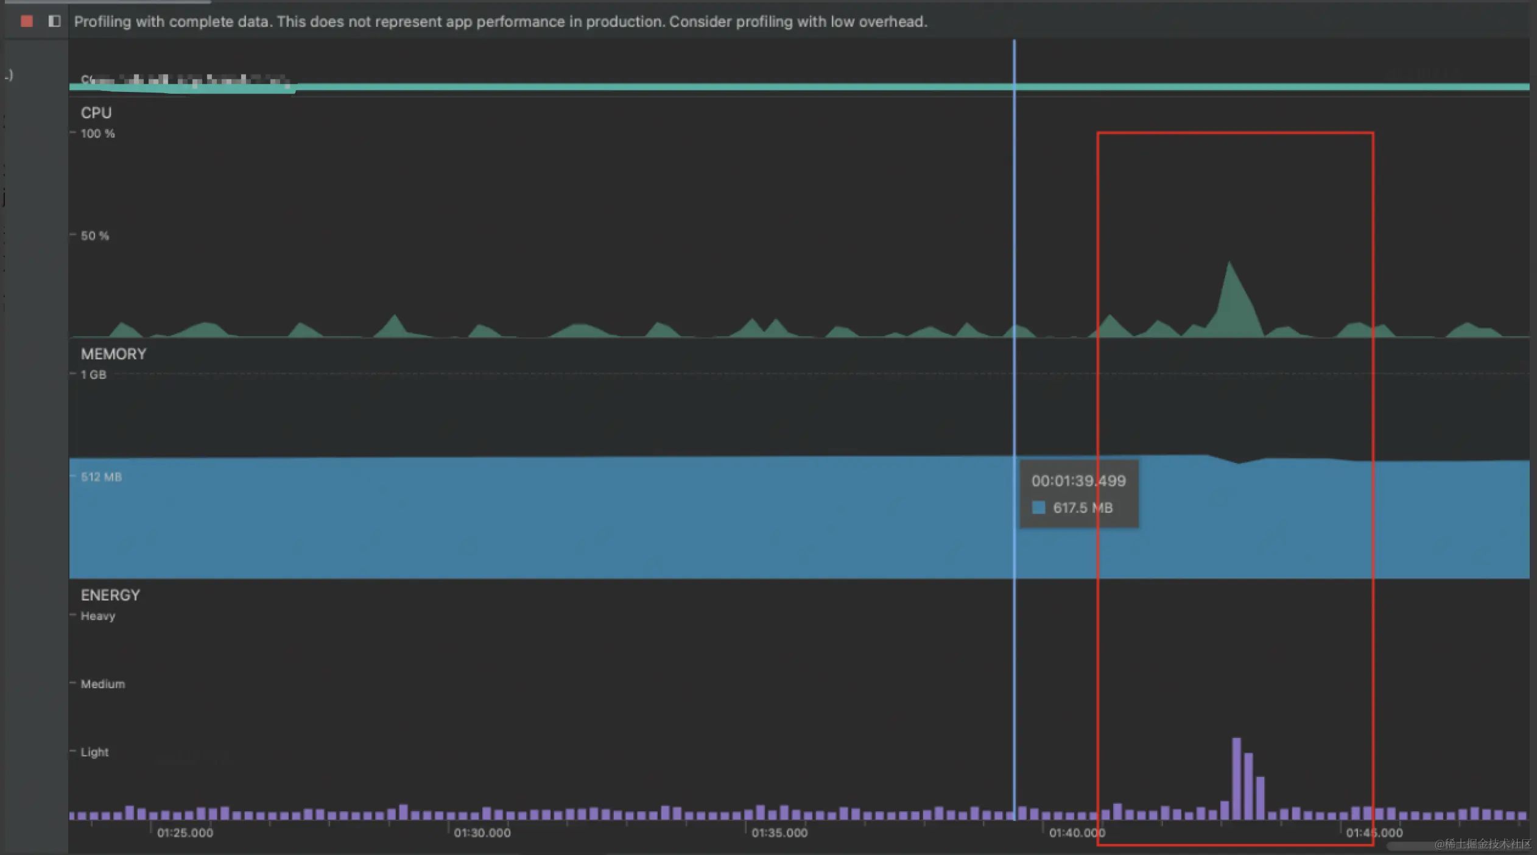Stop the profiling session with red square
1537x855 pixels.
pos(26,21)
